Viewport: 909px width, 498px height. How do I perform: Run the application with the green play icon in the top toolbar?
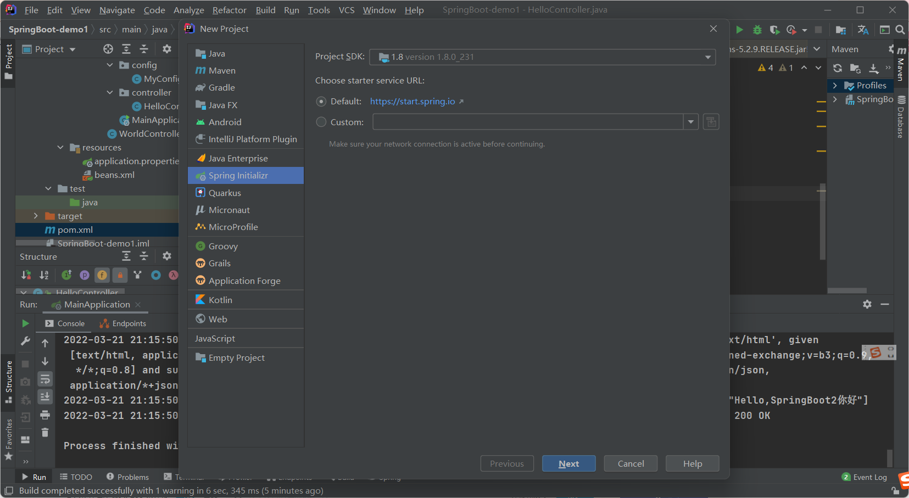pos(739,30)
